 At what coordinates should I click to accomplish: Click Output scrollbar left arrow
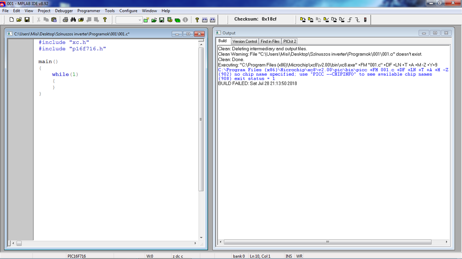pyautogui.click(x=221, y=242)
